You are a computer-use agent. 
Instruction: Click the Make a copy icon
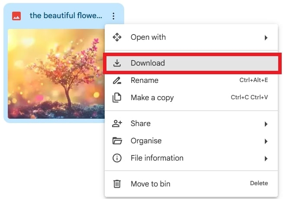pyautogui.click(x=117, y=98)
